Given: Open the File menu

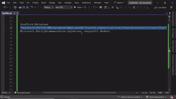Looking at the screenshot, I should [9, 3].
